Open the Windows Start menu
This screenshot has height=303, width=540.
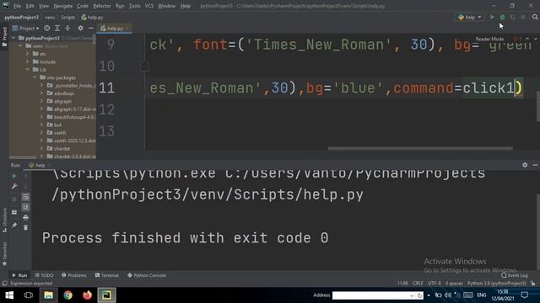(x=9, y=295)
